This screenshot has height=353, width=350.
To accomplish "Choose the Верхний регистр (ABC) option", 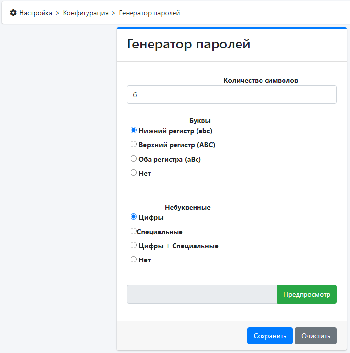I will [x=133, y=144].
